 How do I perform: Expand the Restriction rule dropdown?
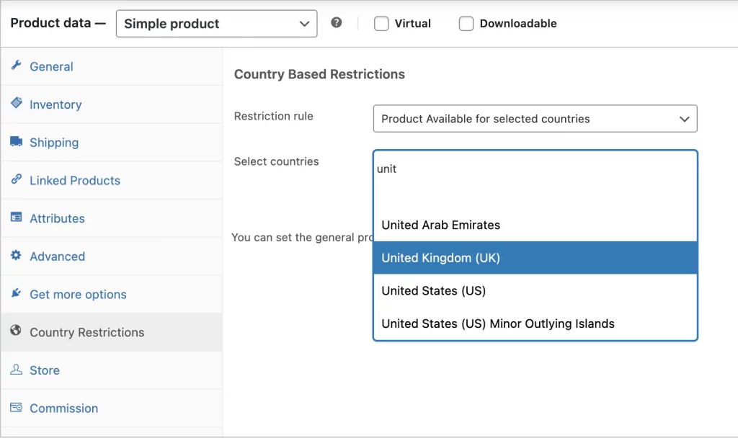pyautogui.click(x=535, y=119)
